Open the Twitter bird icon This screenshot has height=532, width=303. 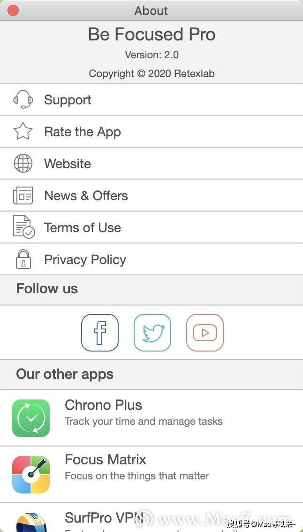click(152, 333)
